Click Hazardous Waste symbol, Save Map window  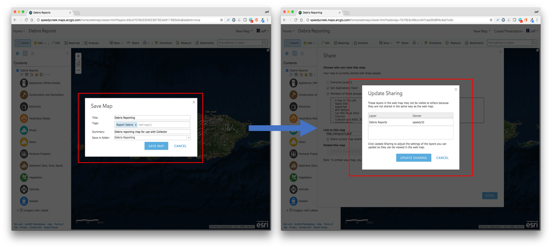click(x=24, y=118)
